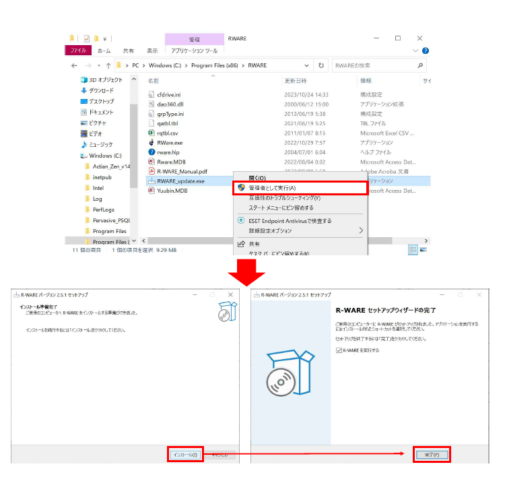
Task: Select inetpub folder in the tree
Action: click(x=98, y=177)
